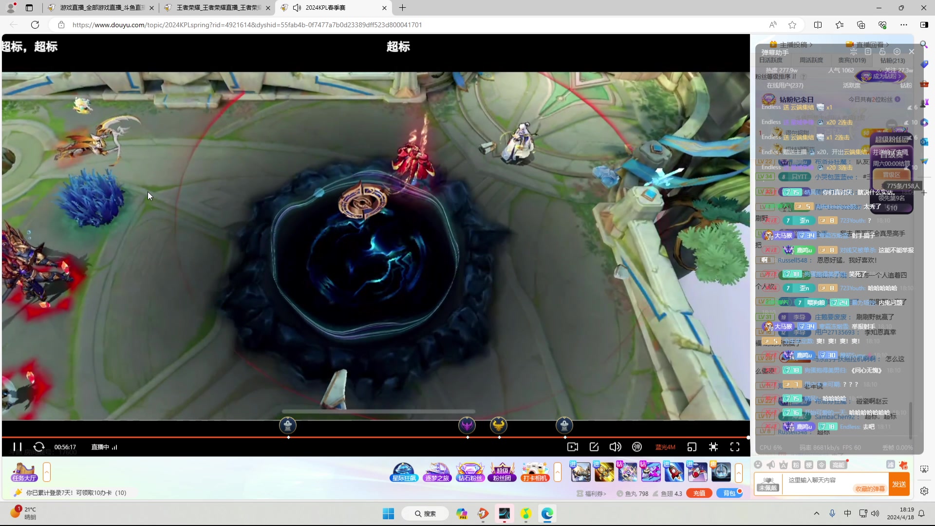The height and width of the screenshot is (526, 935).
Task: Mute the video player volume
Action: coord(616,447)
